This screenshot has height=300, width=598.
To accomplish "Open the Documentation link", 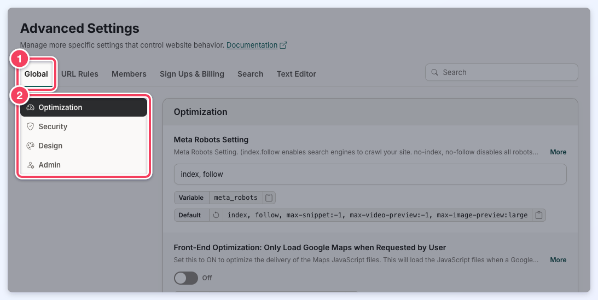I will click(x=252, y=45).
